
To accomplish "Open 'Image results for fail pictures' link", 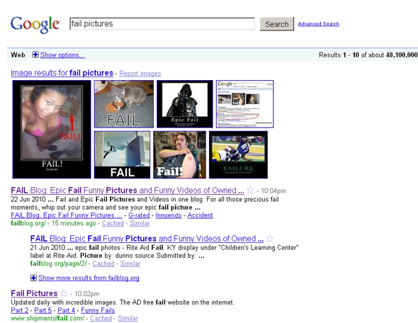I will 62,73.
